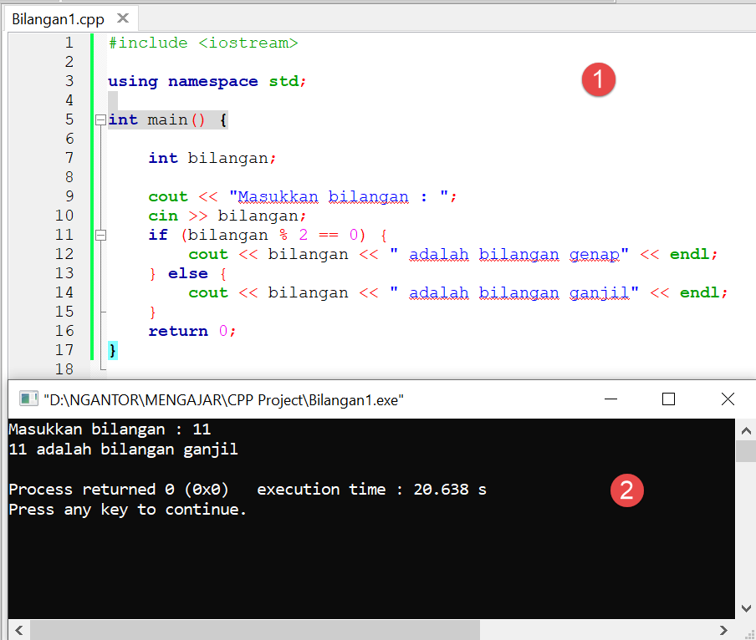This screenshot has width=756, height=640.
Task: Click 'execution time : 20.638 s' text
Action: [372, 490]
